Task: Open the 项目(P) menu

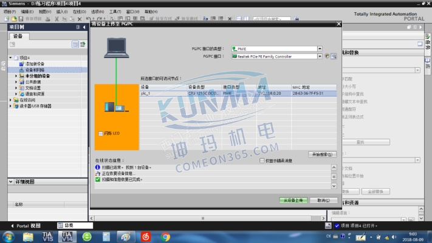Action: 10,12
